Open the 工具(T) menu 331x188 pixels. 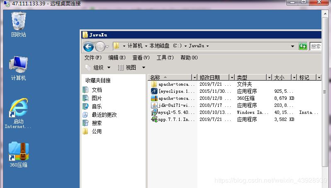click(165, 58)
